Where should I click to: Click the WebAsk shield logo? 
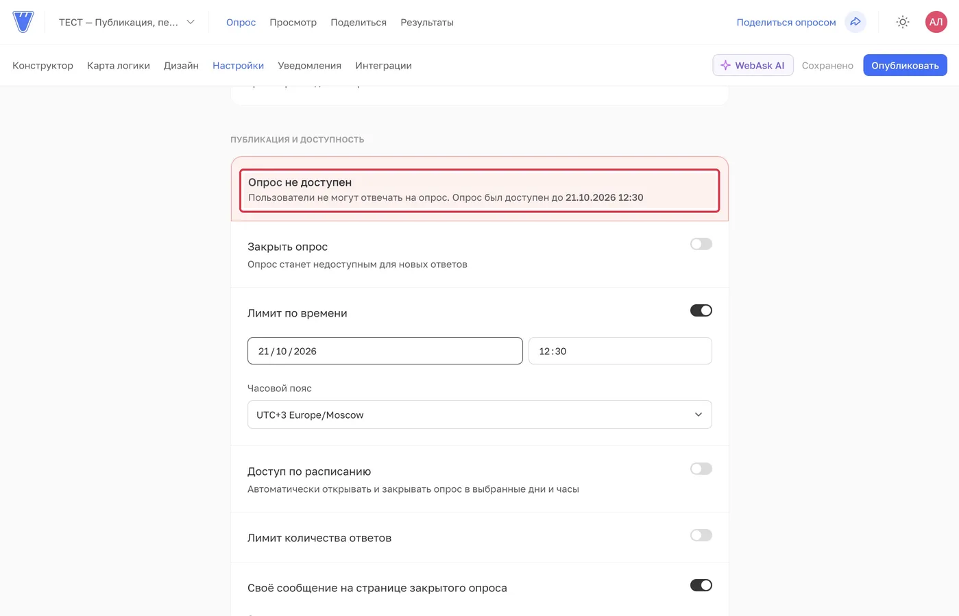(23, 22)
